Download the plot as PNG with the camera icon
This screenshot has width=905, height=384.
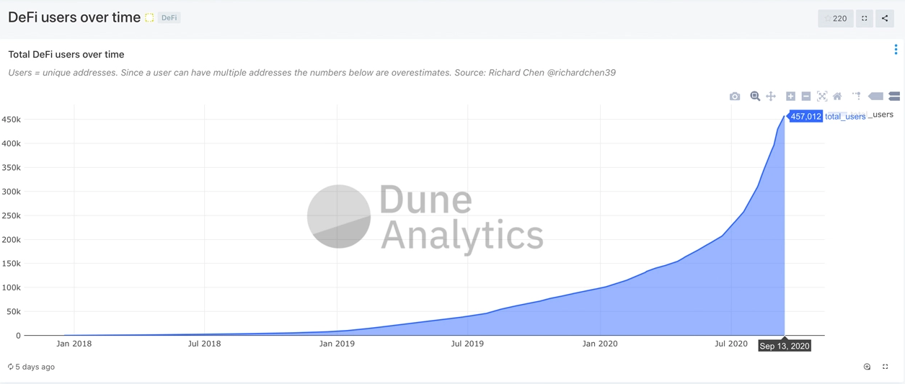(x=735, y=96)
